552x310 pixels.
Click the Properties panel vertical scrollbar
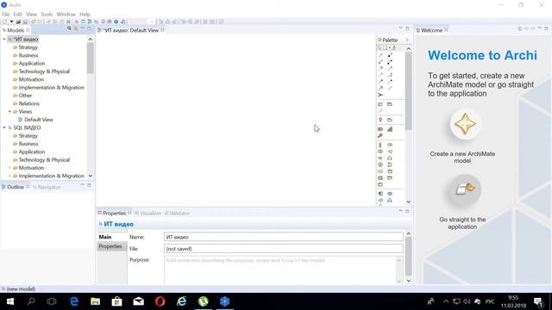pyautogui.click(x=408, y=257)
